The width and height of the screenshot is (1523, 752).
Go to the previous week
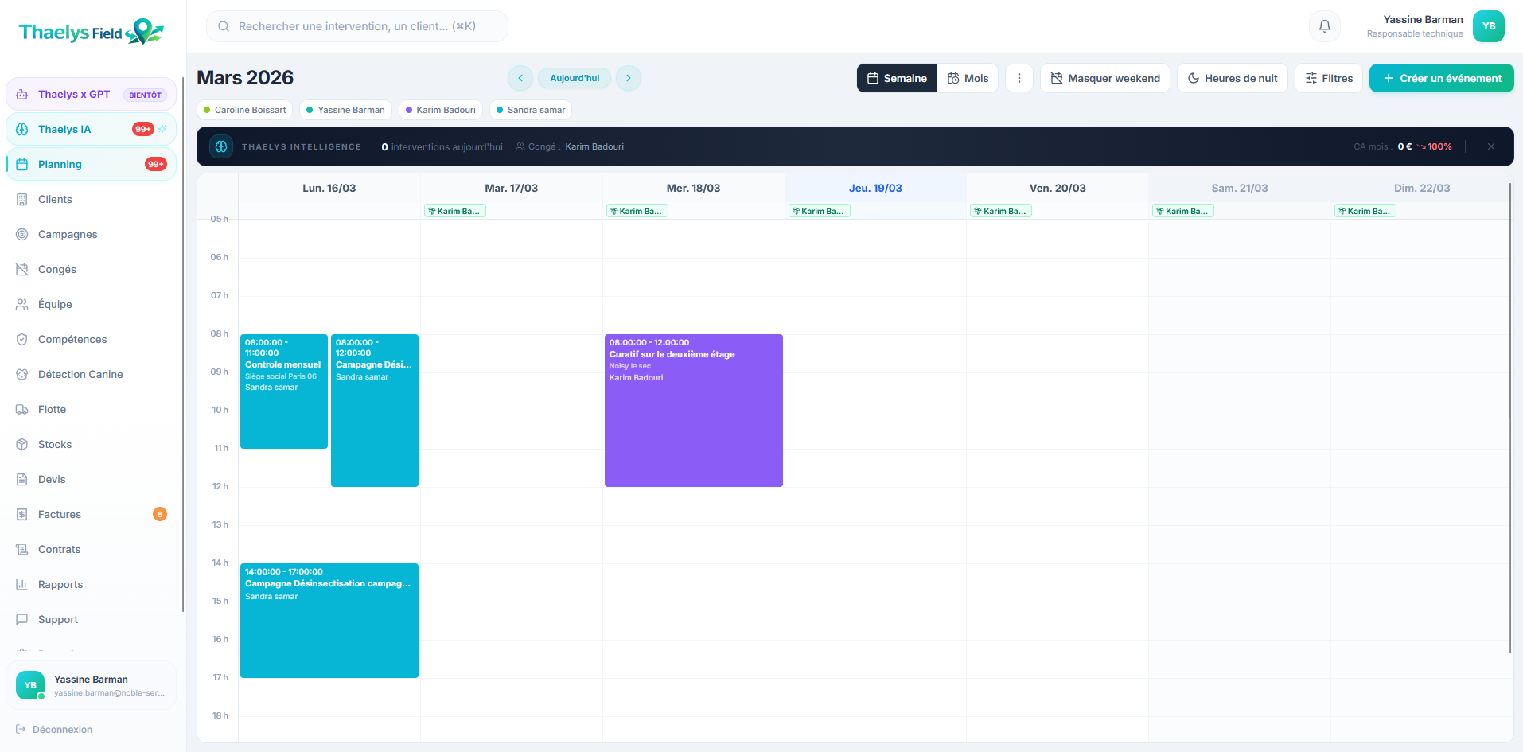[520, 78]
